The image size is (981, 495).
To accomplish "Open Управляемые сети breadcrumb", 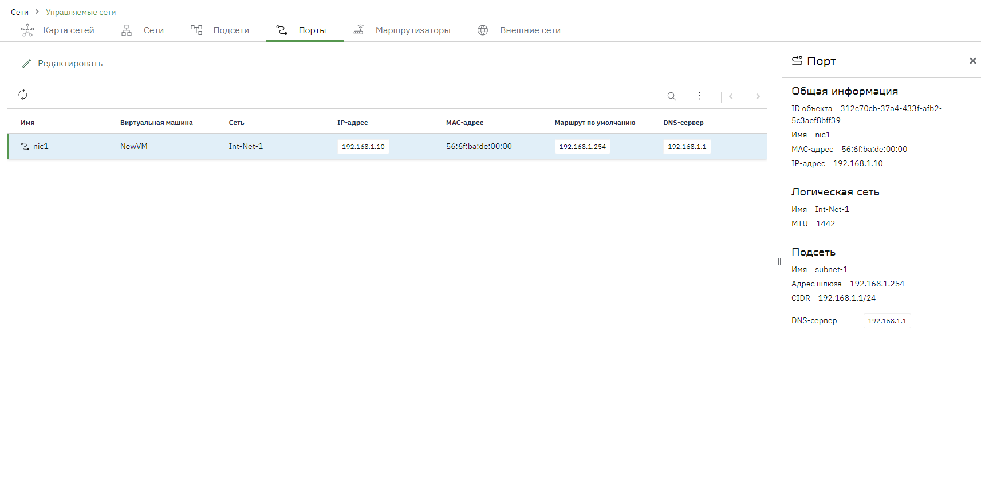I will click(81, 12).
